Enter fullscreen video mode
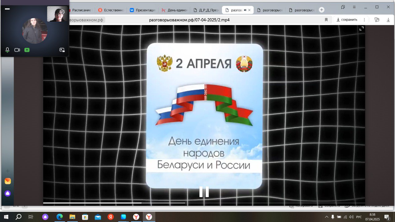Viewport: 395px width, 222px height. [362, 29]
